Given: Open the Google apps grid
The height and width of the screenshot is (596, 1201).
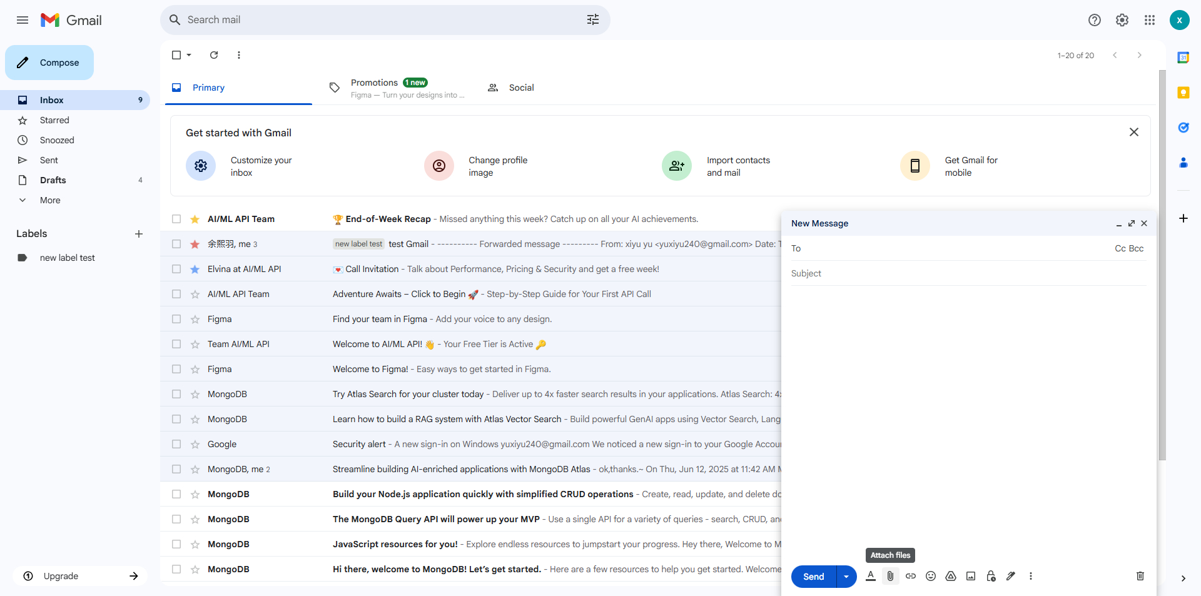Looking at the screenshot, I should (x=1150, y=20).
